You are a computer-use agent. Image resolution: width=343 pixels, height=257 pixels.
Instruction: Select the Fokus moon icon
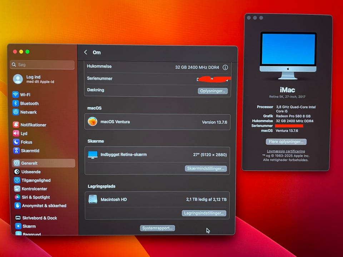[16, 142]
